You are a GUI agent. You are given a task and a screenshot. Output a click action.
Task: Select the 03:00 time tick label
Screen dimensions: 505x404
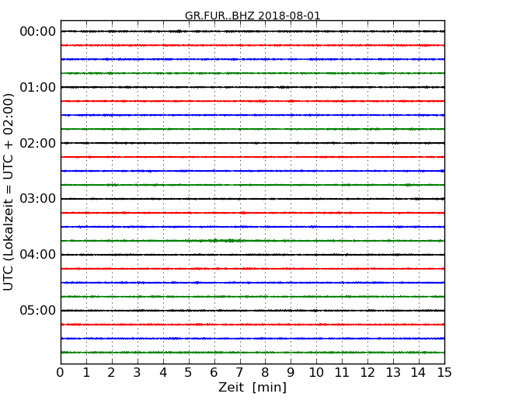pos(38,199)
